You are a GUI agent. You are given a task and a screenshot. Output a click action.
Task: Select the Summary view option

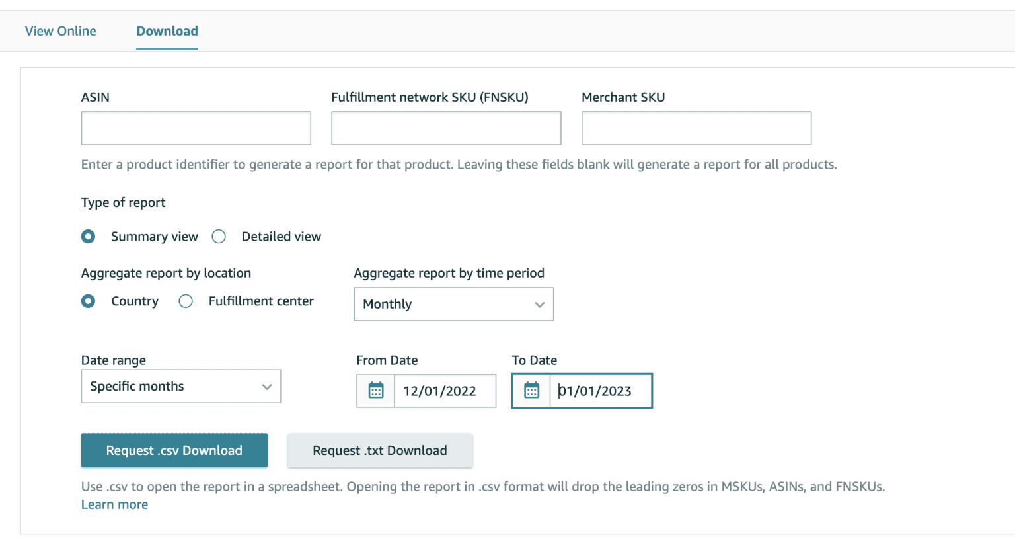tap(88, 236)
